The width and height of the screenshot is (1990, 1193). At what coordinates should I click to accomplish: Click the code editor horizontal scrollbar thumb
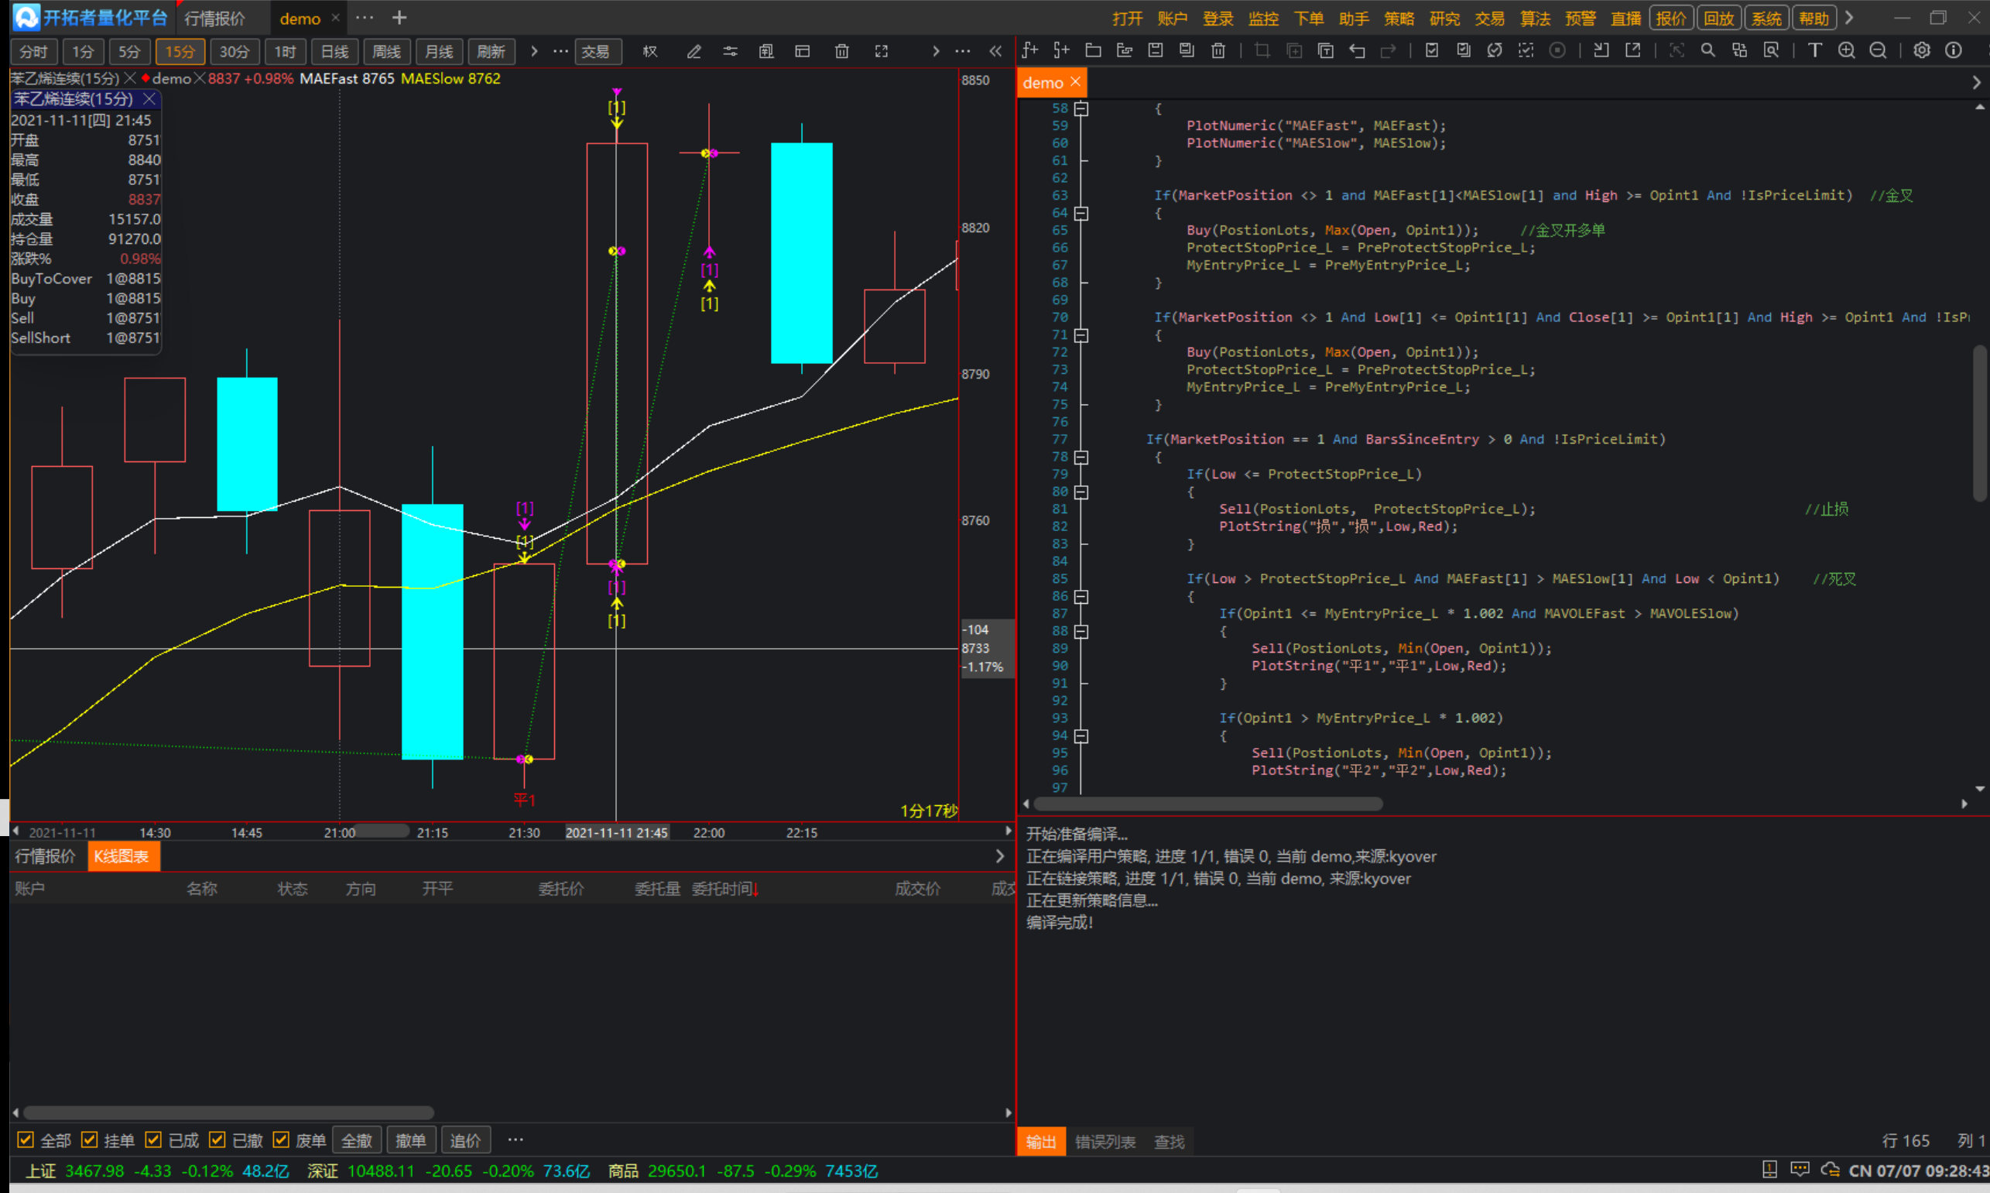(1208, 804)
